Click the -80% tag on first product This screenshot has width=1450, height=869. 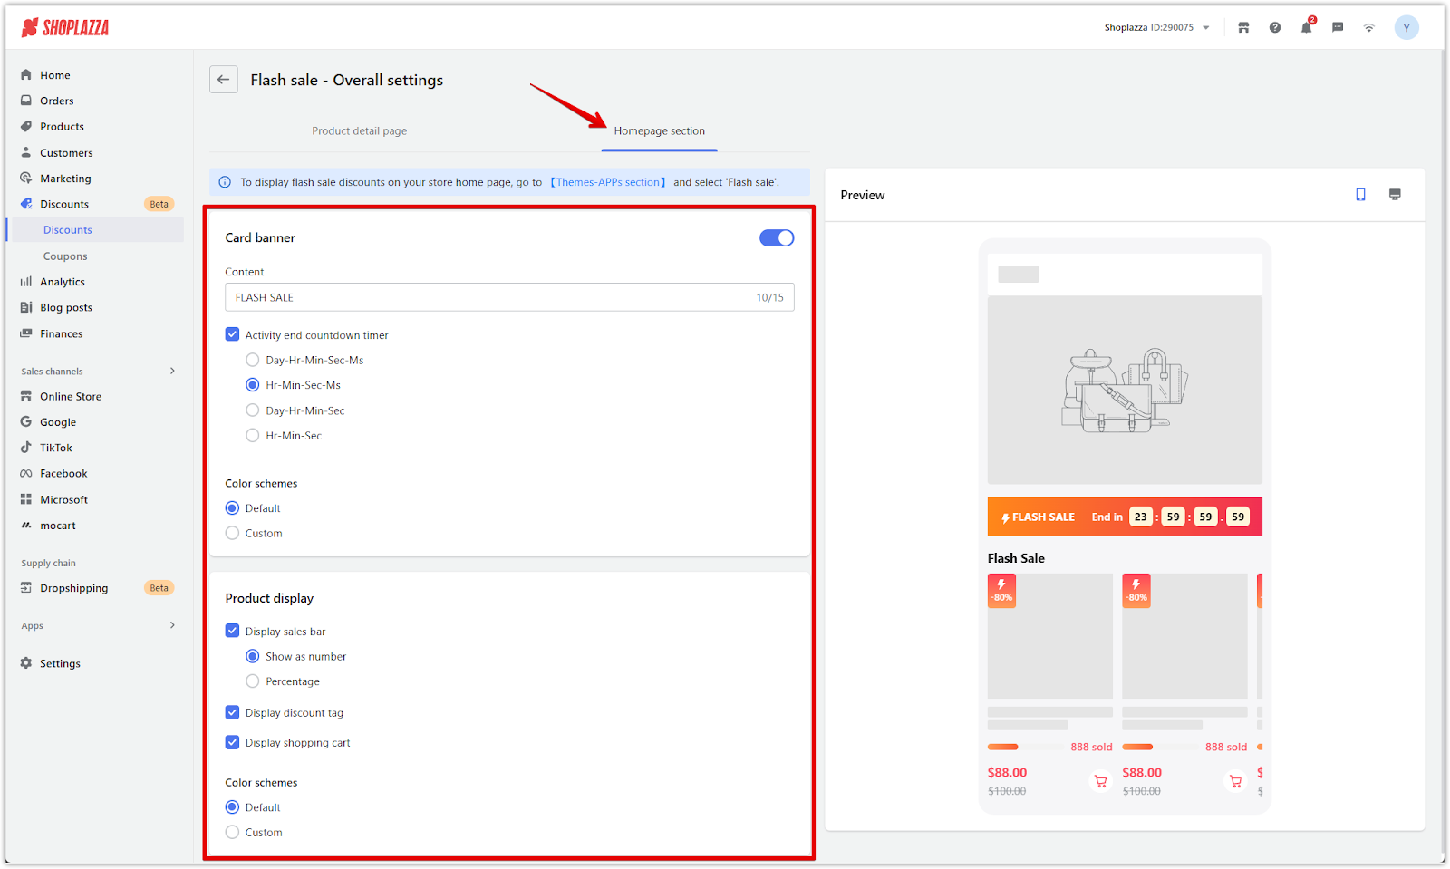pyautogui.click(x=1001, y=591)
